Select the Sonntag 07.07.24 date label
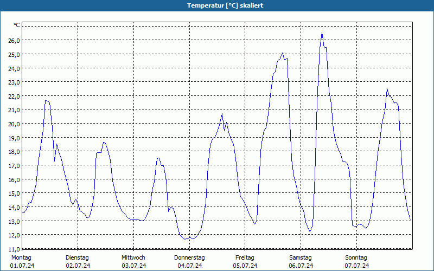Screen dimensions: 434x271 click(x=356, y=262)
